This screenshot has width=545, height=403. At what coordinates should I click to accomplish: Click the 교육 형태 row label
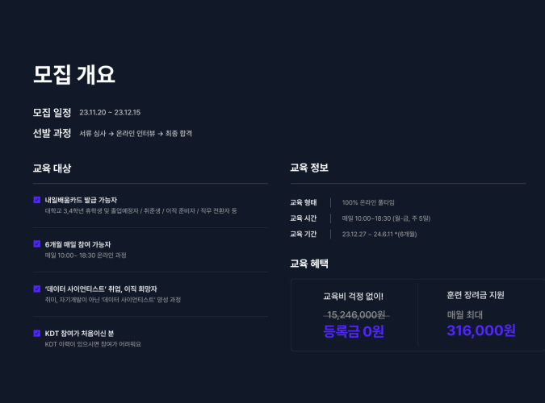(304, 202)
